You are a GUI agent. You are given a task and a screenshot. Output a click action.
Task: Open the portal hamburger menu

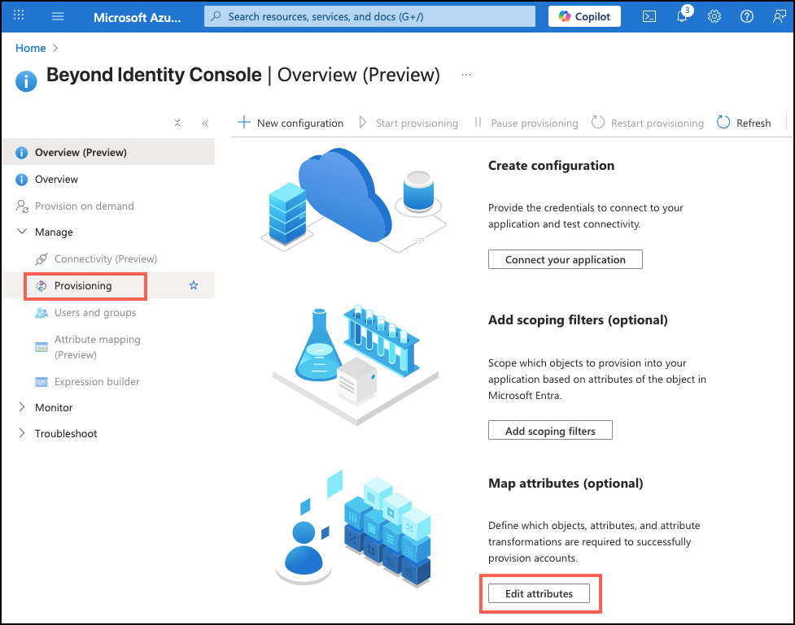(58, 16)
